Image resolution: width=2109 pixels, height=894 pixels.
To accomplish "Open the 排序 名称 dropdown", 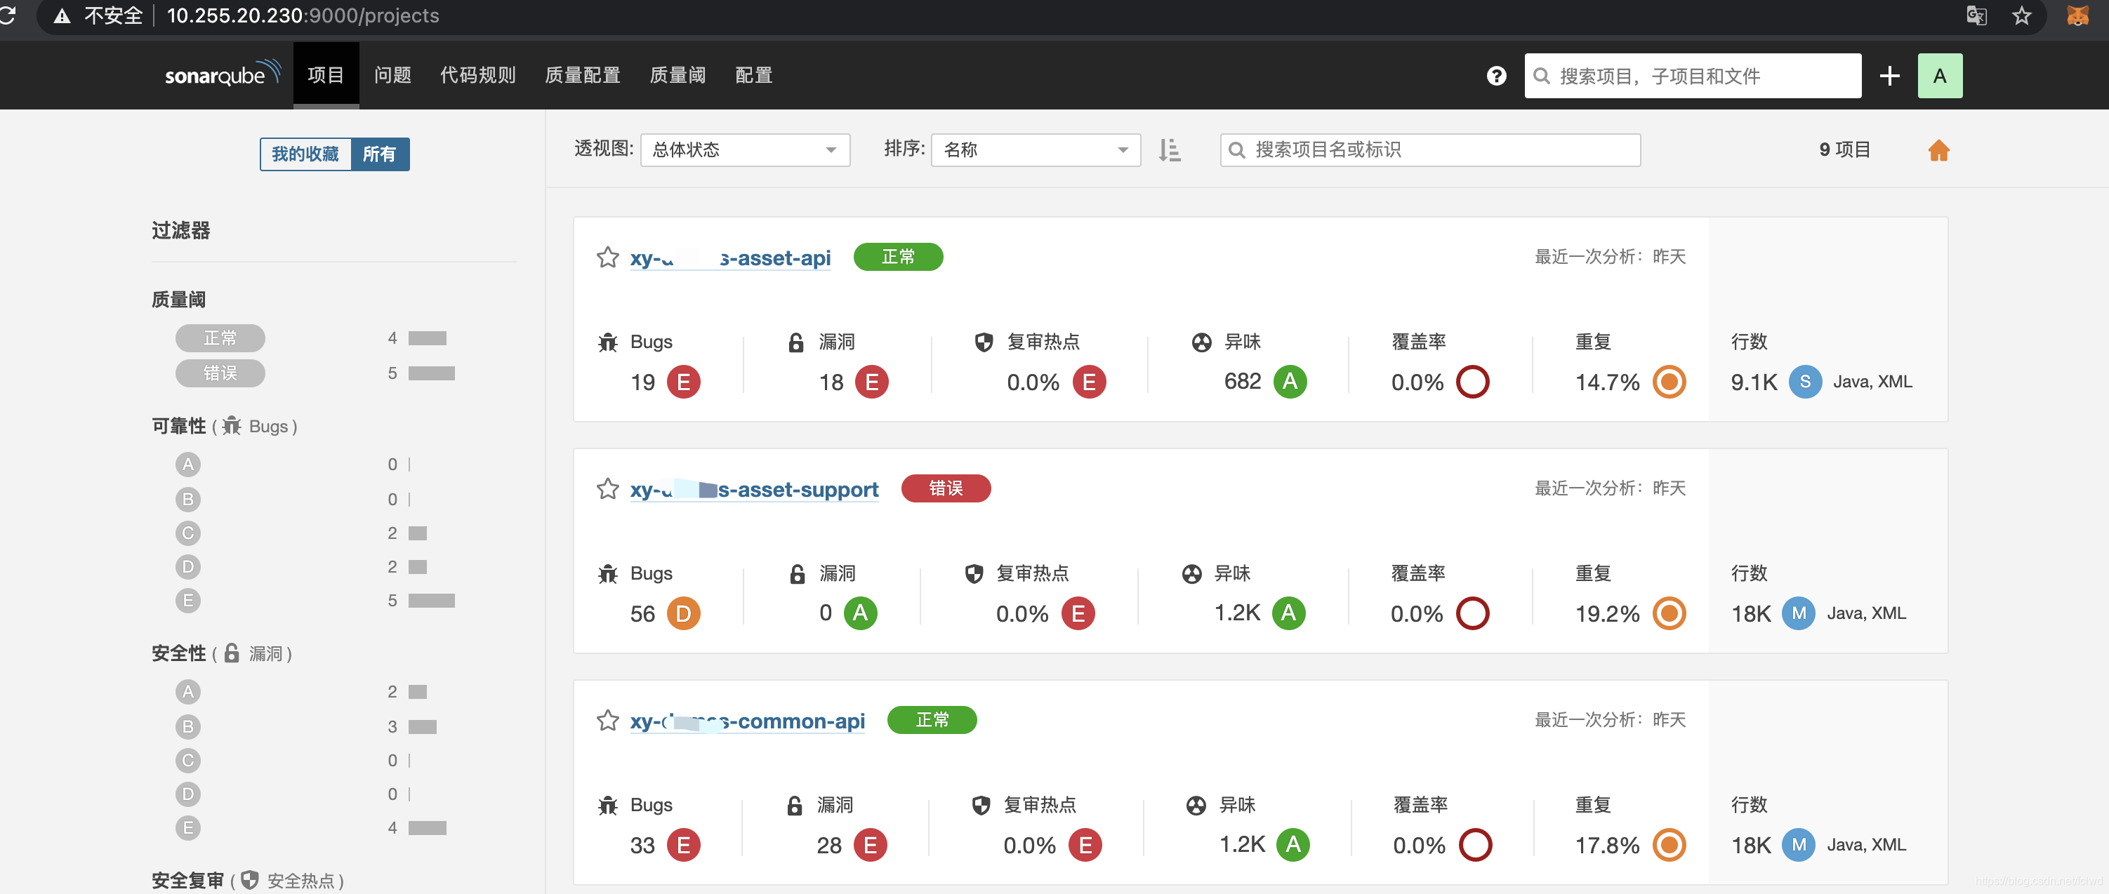I will (1036, 150).
